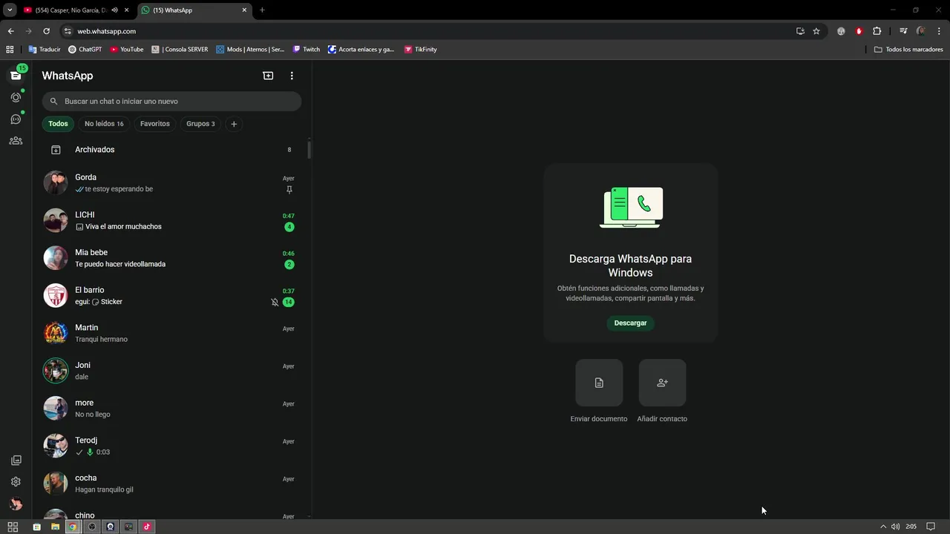Mute the audio icon on YouTube tab
This screenshot has width=950, height=534.
[x=114, y=10]
